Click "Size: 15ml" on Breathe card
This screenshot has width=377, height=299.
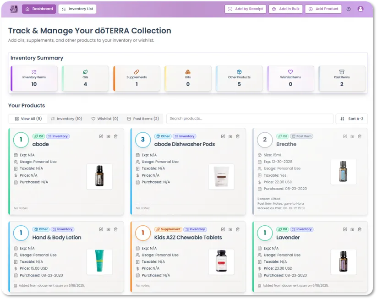(x=272, y=155)
